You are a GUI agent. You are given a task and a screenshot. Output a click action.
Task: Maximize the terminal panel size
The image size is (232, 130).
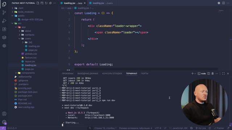[x=223, y=73]
